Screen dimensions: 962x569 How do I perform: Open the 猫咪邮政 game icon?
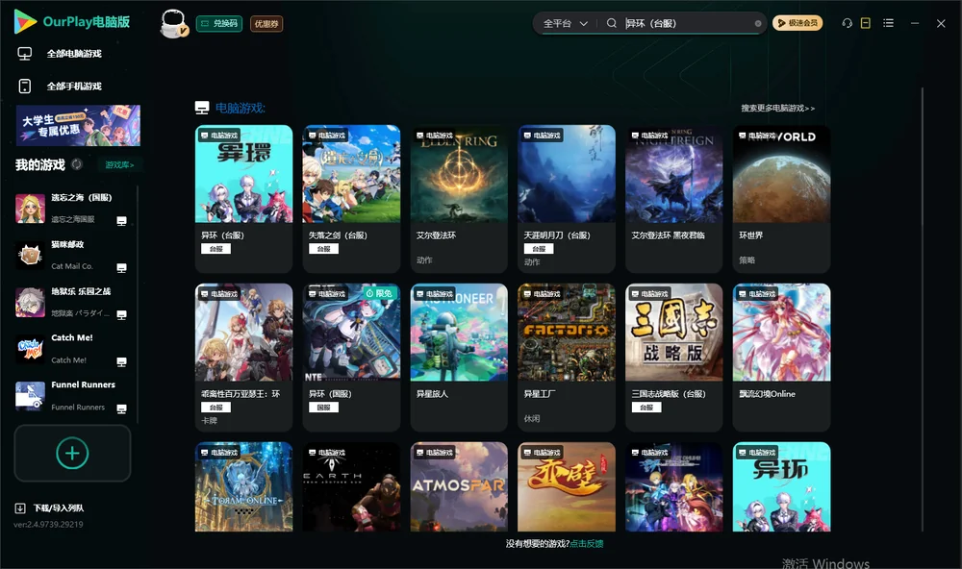[x=30, y=256]
